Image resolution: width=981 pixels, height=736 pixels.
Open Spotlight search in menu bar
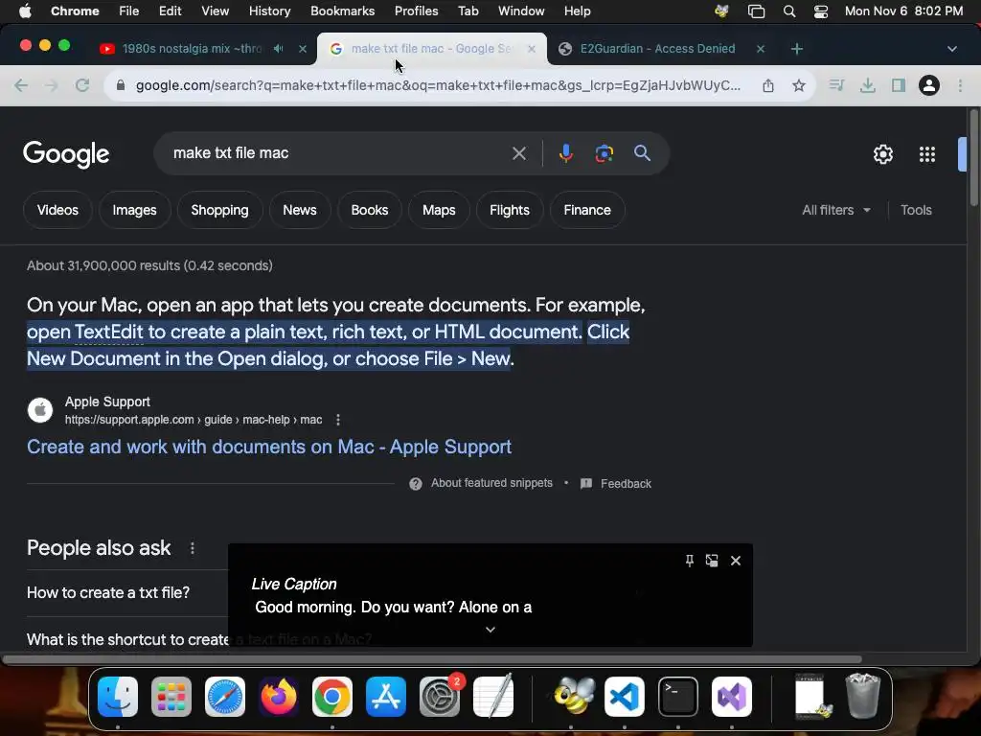pyautogui.click(x=789, y=11)
